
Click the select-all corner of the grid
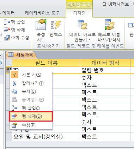[x=9, y=63]
